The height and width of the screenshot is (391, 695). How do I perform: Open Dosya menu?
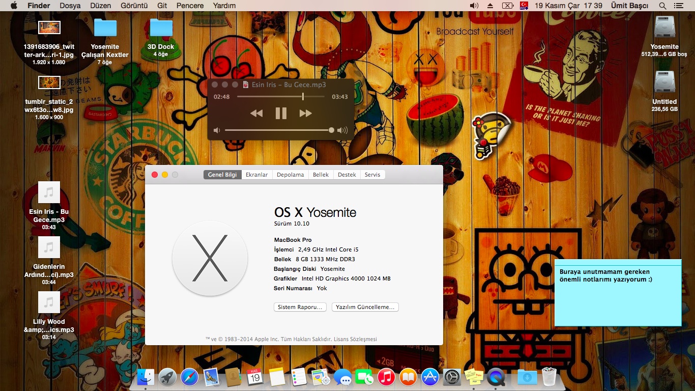70,6
